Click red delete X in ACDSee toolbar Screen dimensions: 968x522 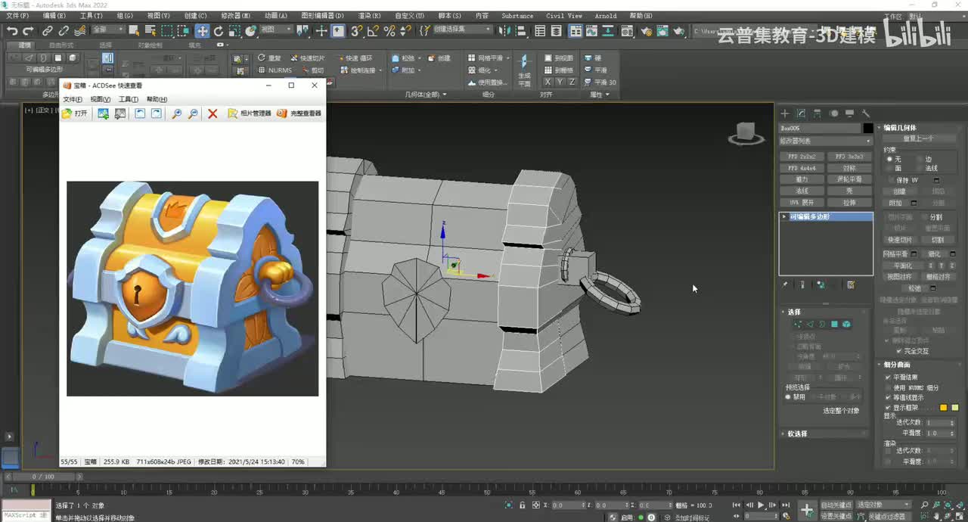[x=213, y=113]
